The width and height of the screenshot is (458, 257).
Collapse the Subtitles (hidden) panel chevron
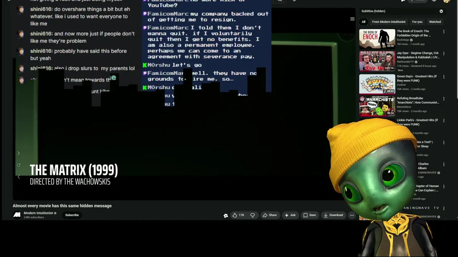pyautogui.click(x=441, y=11)
